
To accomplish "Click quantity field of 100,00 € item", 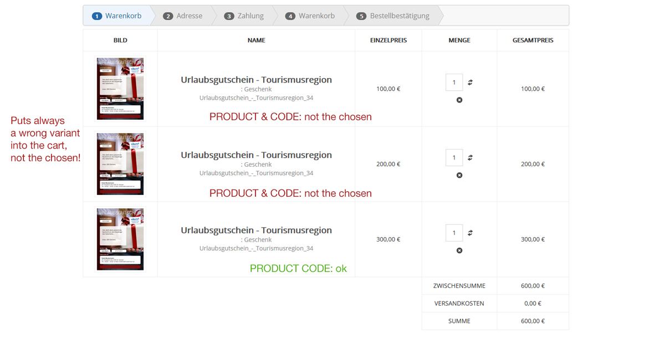I will [454, 83].
